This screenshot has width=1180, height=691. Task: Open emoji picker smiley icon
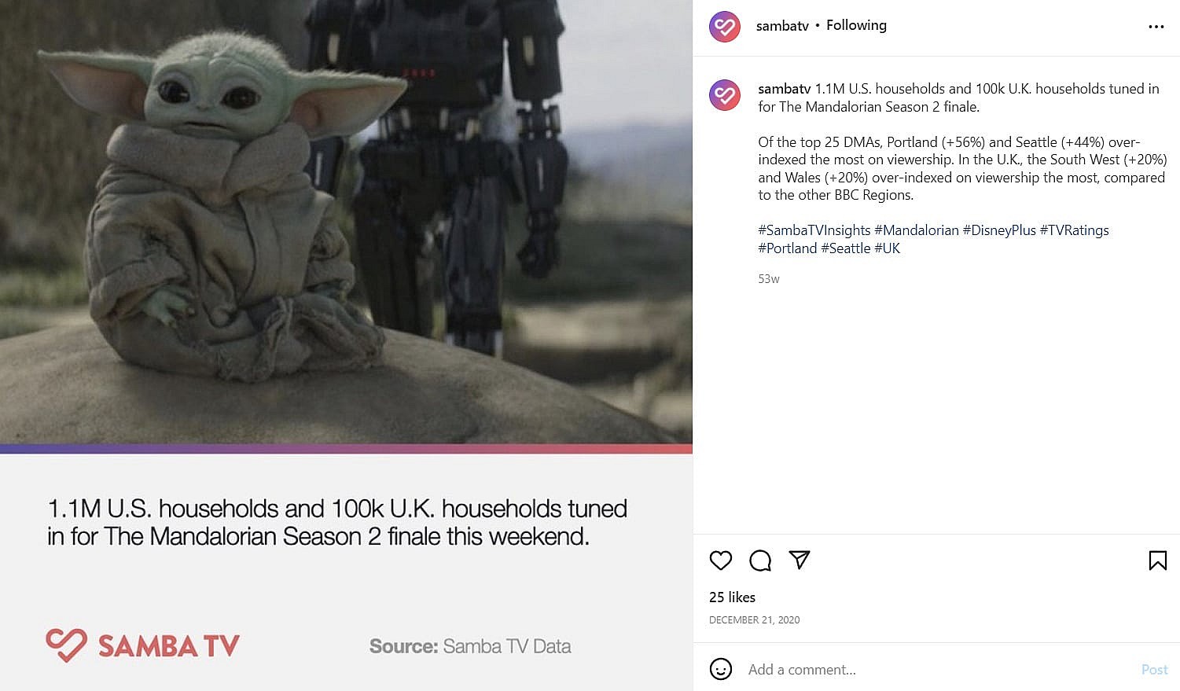click(x=721, y=669)
